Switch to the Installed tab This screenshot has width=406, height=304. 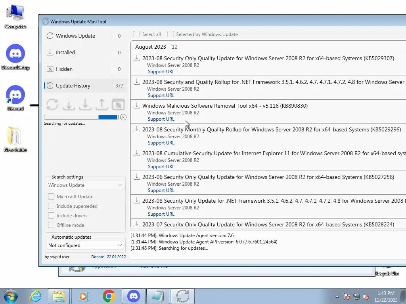tap(86, 52)
